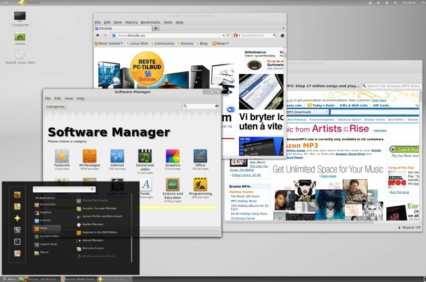Open the Best Sellers Amazon tab

396,119
